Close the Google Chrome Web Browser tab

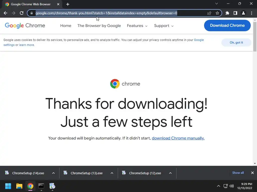click(58, 4)
